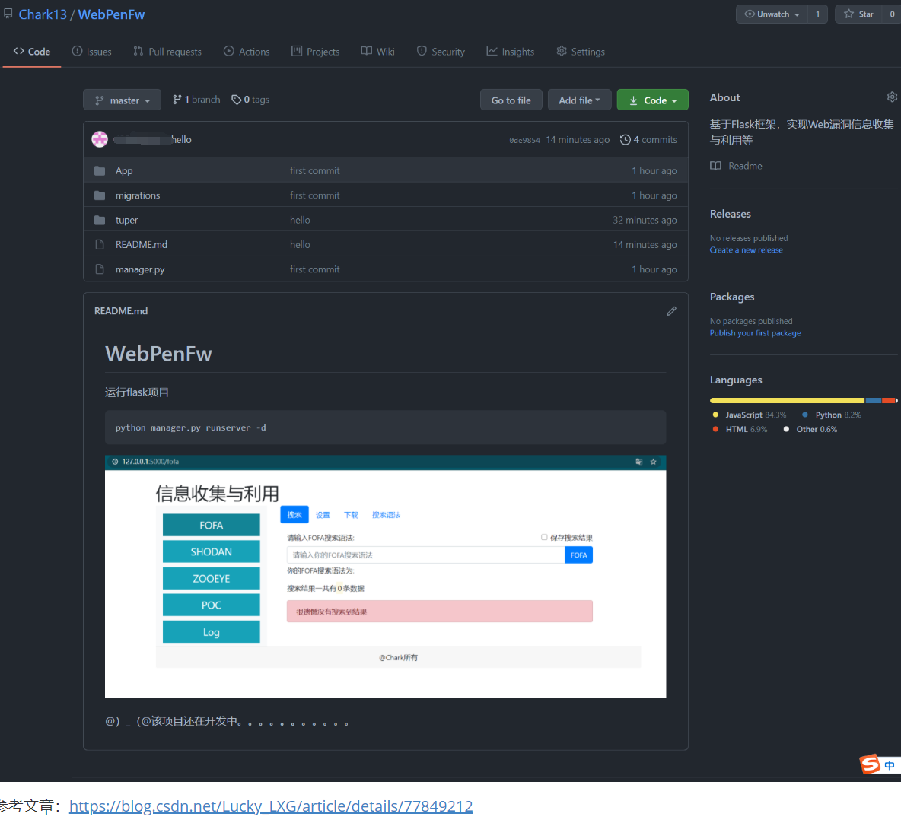Open the WebPenFw repository link
The width and height of the screenshot is (901, 839).
tap(111, 14)
